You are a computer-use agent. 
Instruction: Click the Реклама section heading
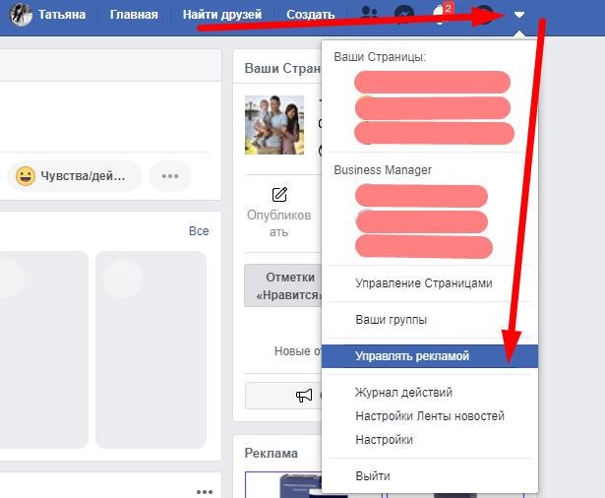(271, 453)
